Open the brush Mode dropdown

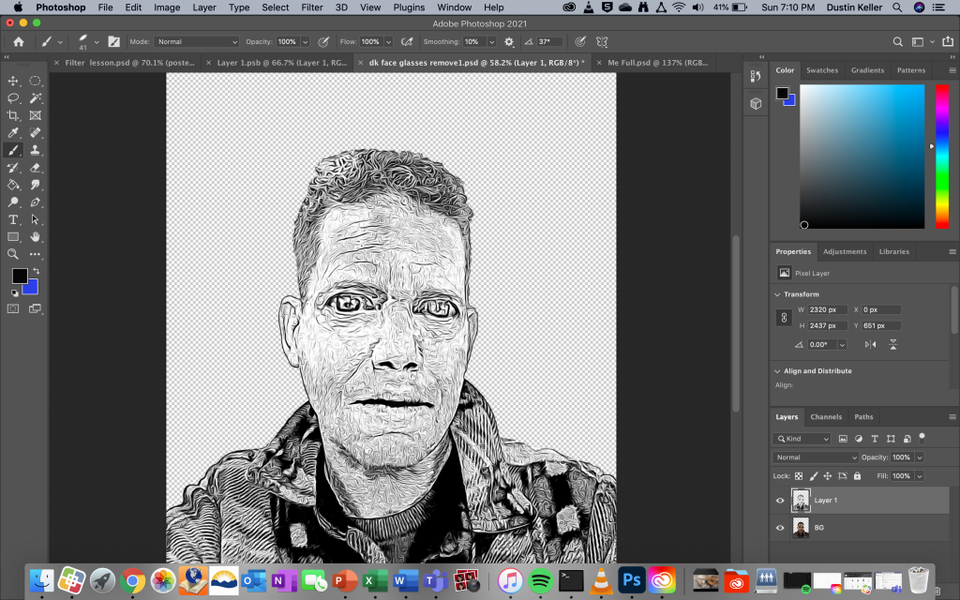click(197, 42)
